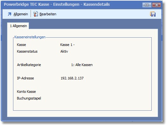Click the Kassenstatus label
This screenshot has height=126, width=167.
click(27, 51)
